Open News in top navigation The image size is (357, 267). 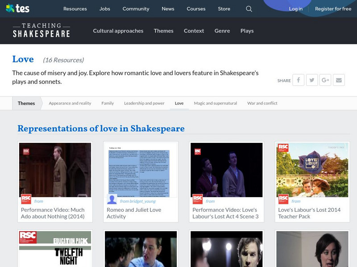coord(168,9)
